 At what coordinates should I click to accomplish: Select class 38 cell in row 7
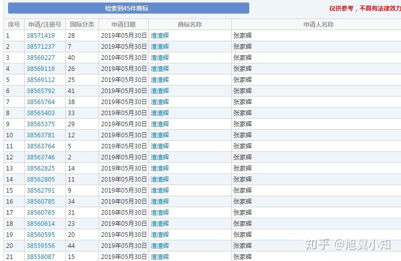[x=82, y=102]
